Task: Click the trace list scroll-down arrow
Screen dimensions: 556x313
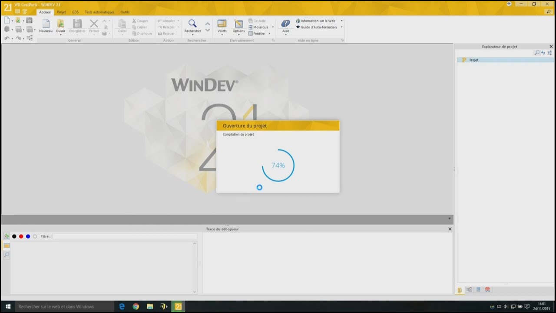Action: pos(195,292)
